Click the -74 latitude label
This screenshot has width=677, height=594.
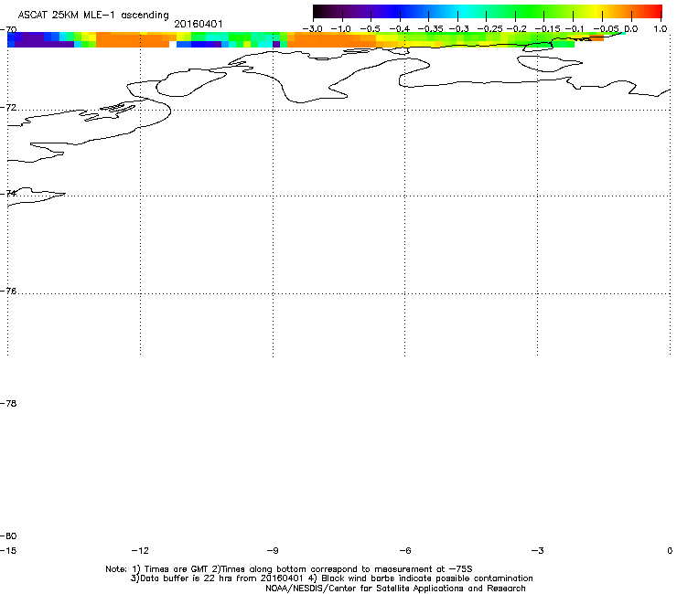8,193
